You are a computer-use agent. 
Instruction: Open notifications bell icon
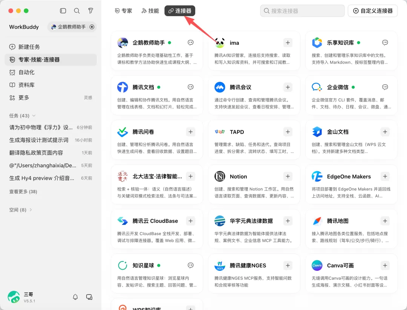click(x=75, y=297)
